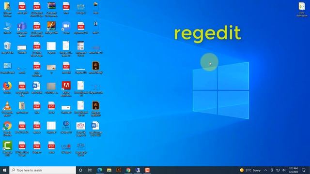Select the New Admission folder at top-right
Screen dimensions: 310x174
coord(302,9)
